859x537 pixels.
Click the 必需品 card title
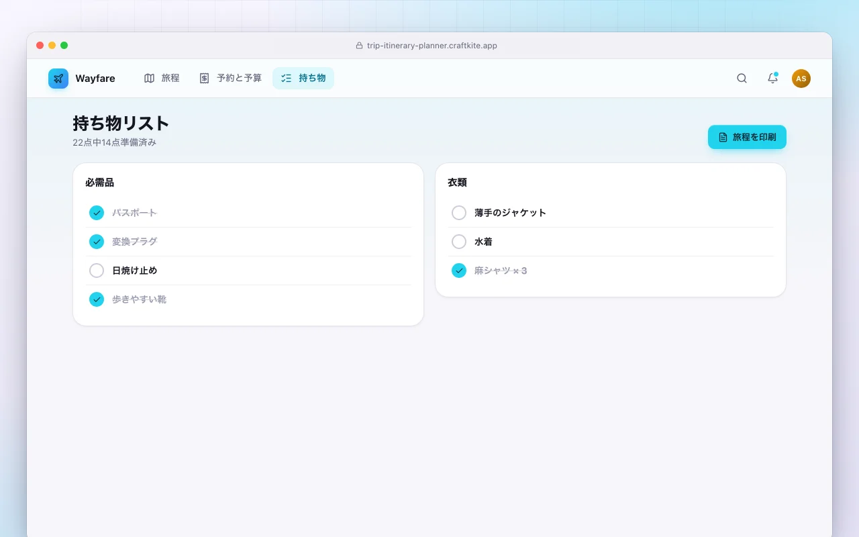coord(99,183)
